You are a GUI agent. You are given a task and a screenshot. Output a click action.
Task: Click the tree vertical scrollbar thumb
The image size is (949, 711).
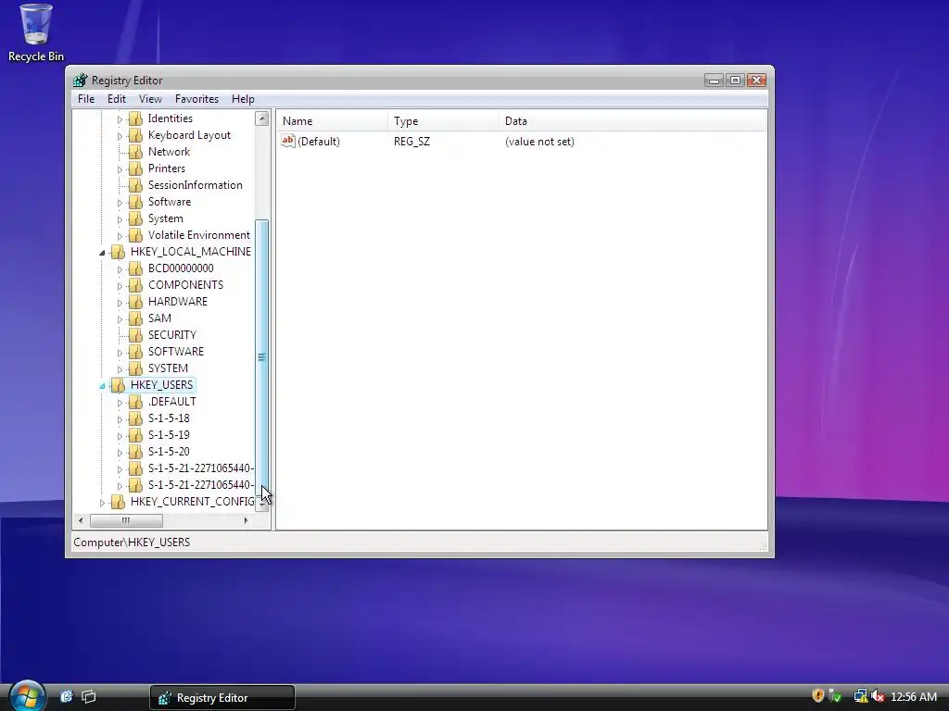pyautogui.click(x=262, y=356)
